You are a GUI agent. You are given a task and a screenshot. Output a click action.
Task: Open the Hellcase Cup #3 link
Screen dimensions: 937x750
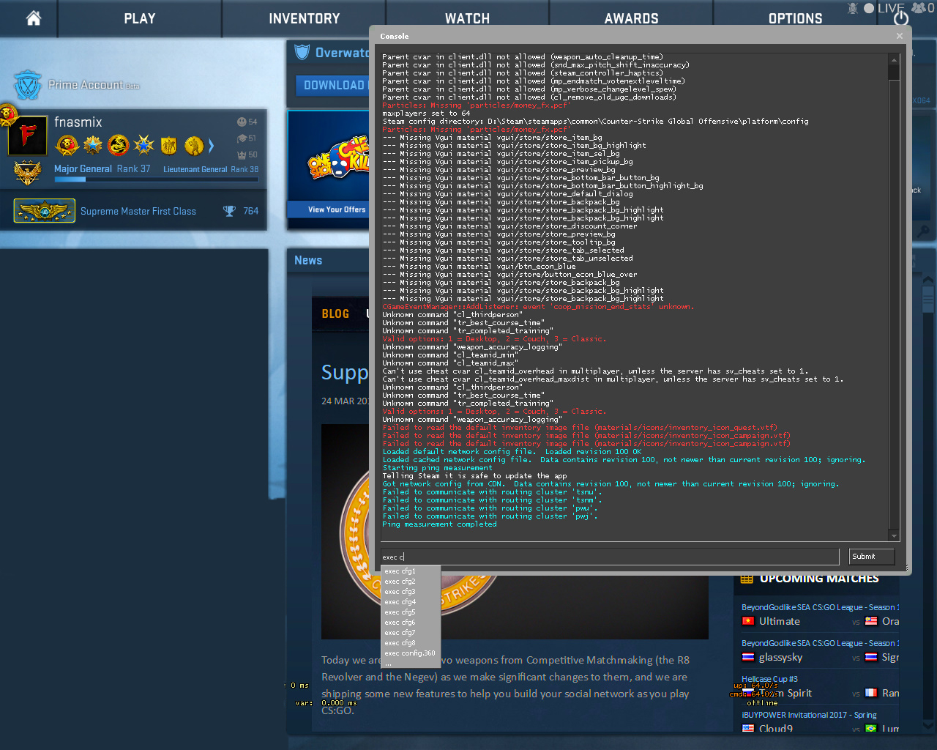(x=769, y=679)
